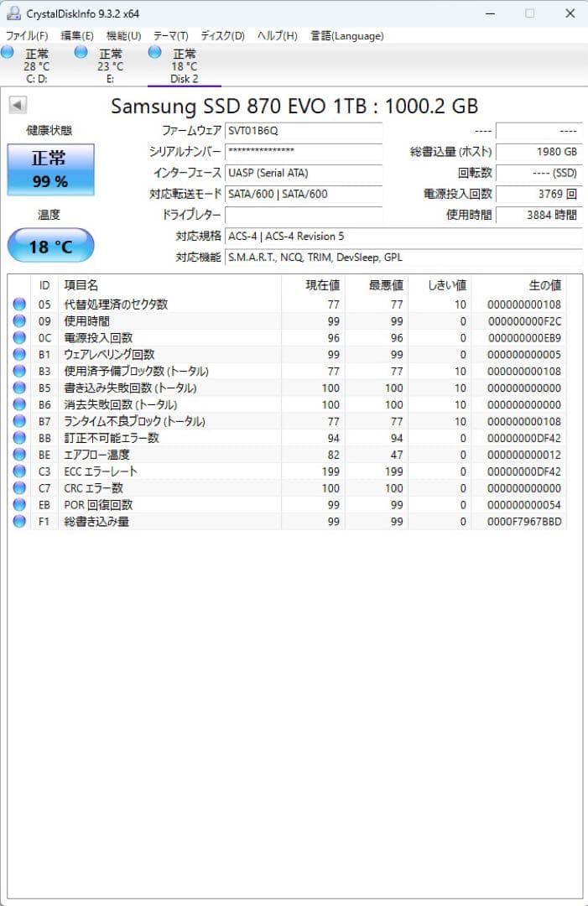Click the 最悪値 column header
This screenshot has height=906, width=588.
377,285
